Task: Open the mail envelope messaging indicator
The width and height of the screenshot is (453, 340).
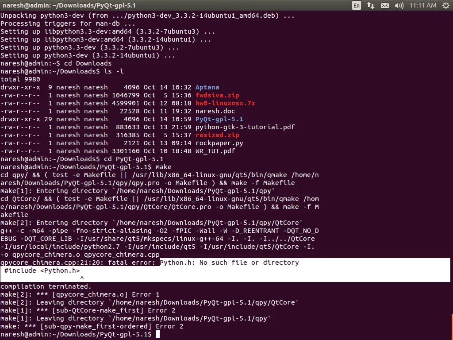Action: point(384,5)
